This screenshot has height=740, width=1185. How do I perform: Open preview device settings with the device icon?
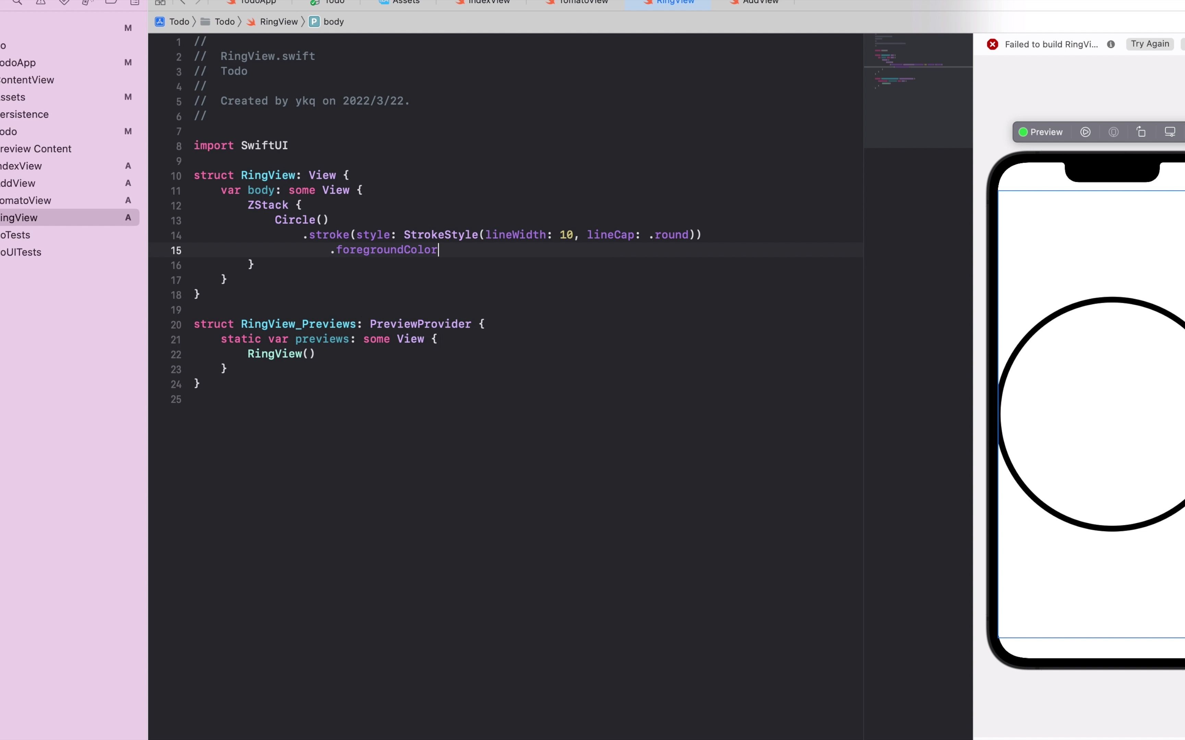point(1113,132)
